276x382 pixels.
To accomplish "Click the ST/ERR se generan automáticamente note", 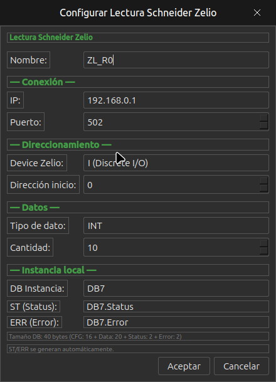I will 138,349.
